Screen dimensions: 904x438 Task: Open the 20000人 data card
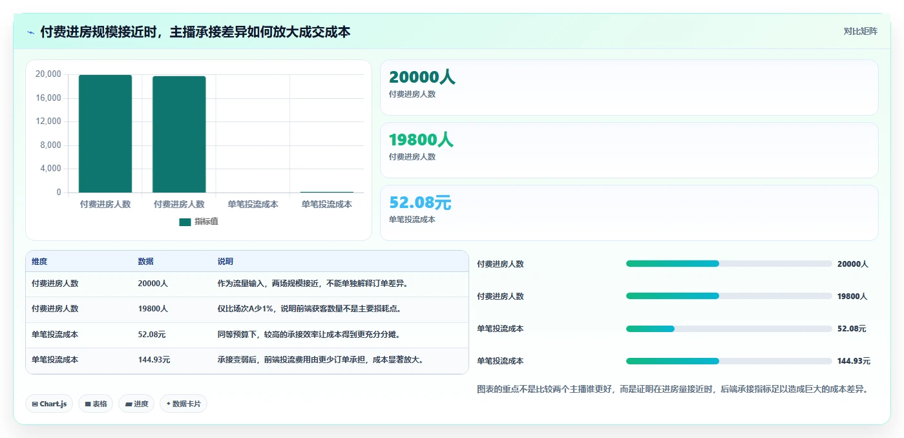tap(629, 88)
